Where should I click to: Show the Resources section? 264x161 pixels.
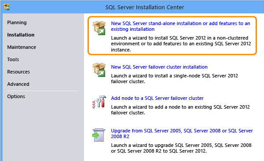18,72
